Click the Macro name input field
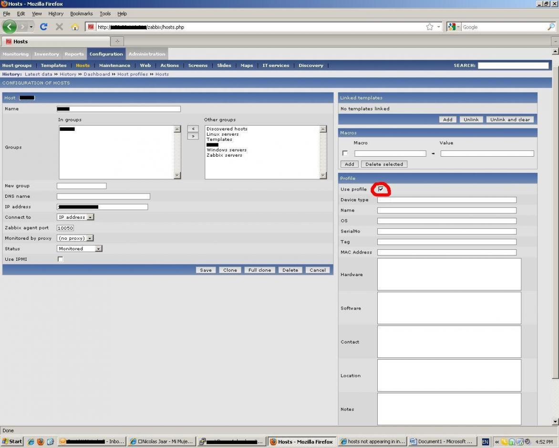 [390, 153]
